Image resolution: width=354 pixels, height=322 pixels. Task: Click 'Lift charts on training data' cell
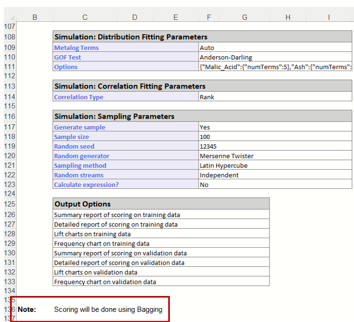[92, 234]
